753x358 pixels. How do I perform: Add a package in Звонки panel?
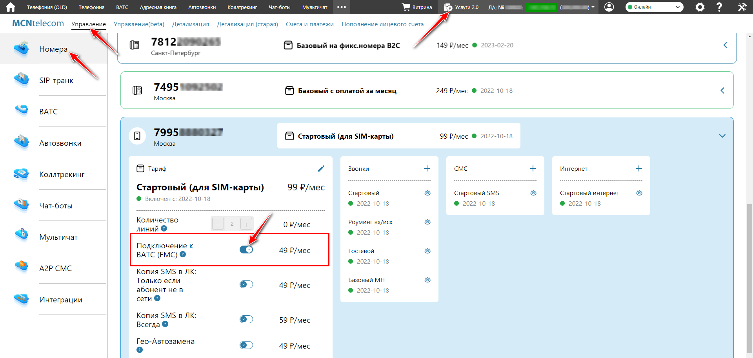click(x=427, y=168)
